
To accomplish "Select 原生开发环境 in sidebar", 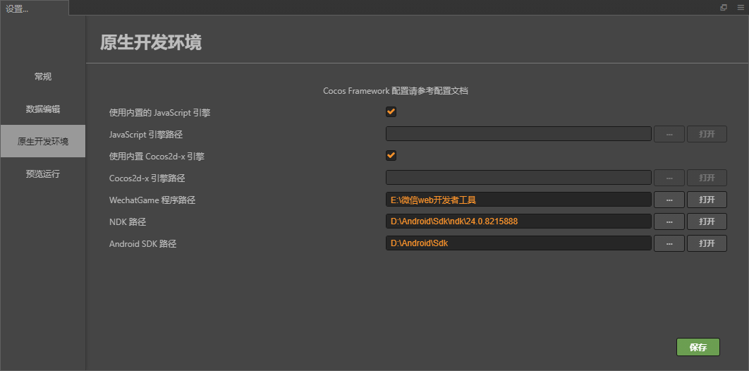I will [x=43, y=141].
